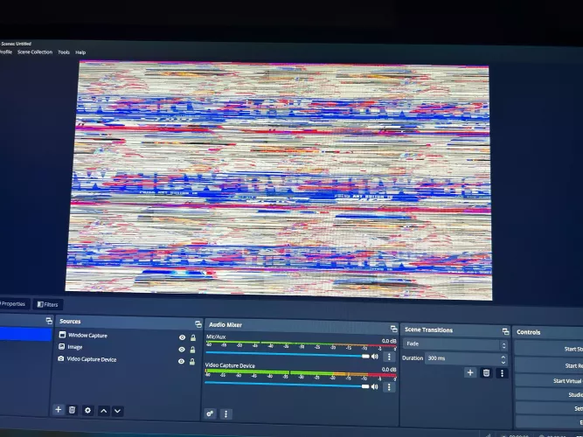Increase the transition Duration with up arrow
This screenshot has height=437, width=583.
[503, 357]
